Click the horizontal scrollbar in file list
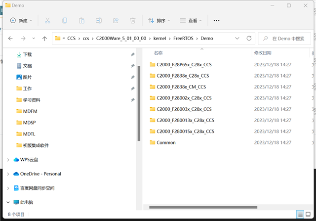Viewport: 316px width, 221px height. click(203, 207)
